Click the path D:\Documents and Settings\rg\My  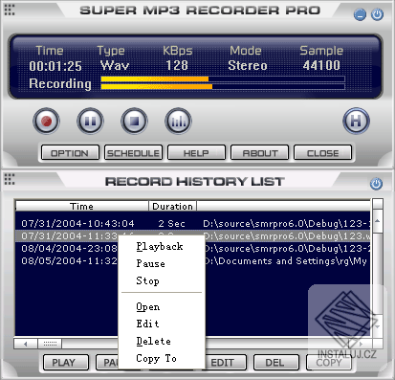(x=286, y=261)
